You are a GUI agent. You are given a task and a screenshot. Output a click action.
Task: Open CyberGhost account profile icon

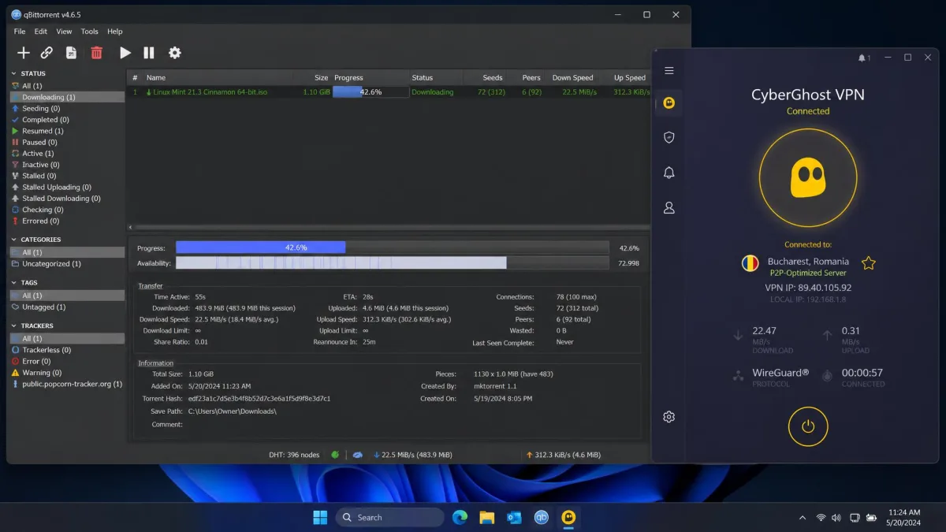pyautogui.click(x=669, y=208)
